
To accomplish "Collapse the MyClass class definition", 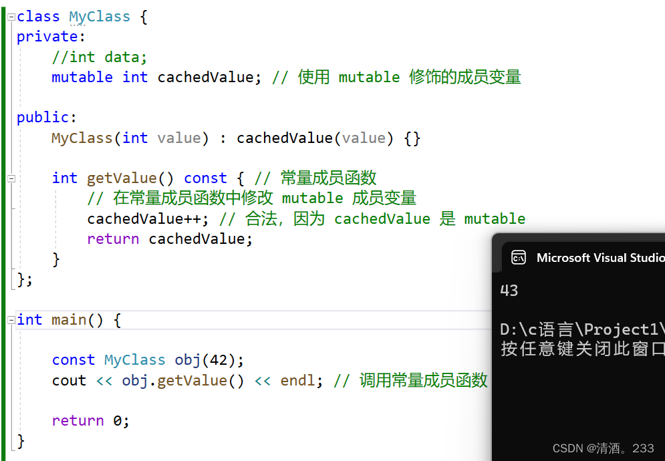I will [x=10, y=16].
